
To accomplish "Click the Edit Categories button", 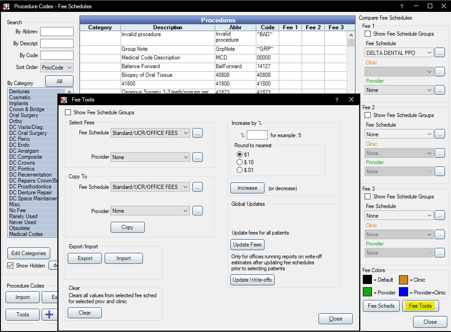I will coord(29,253).
